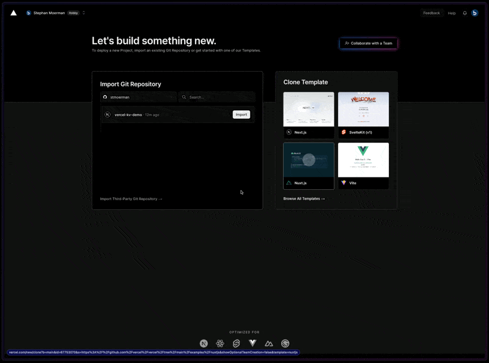
Task: Choose the Vite template card
Action: (x=363, y=166)
